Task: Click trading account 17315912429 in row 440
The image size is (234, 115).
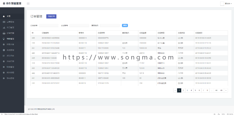Action: pyautogui.click(x=103, y=83)
